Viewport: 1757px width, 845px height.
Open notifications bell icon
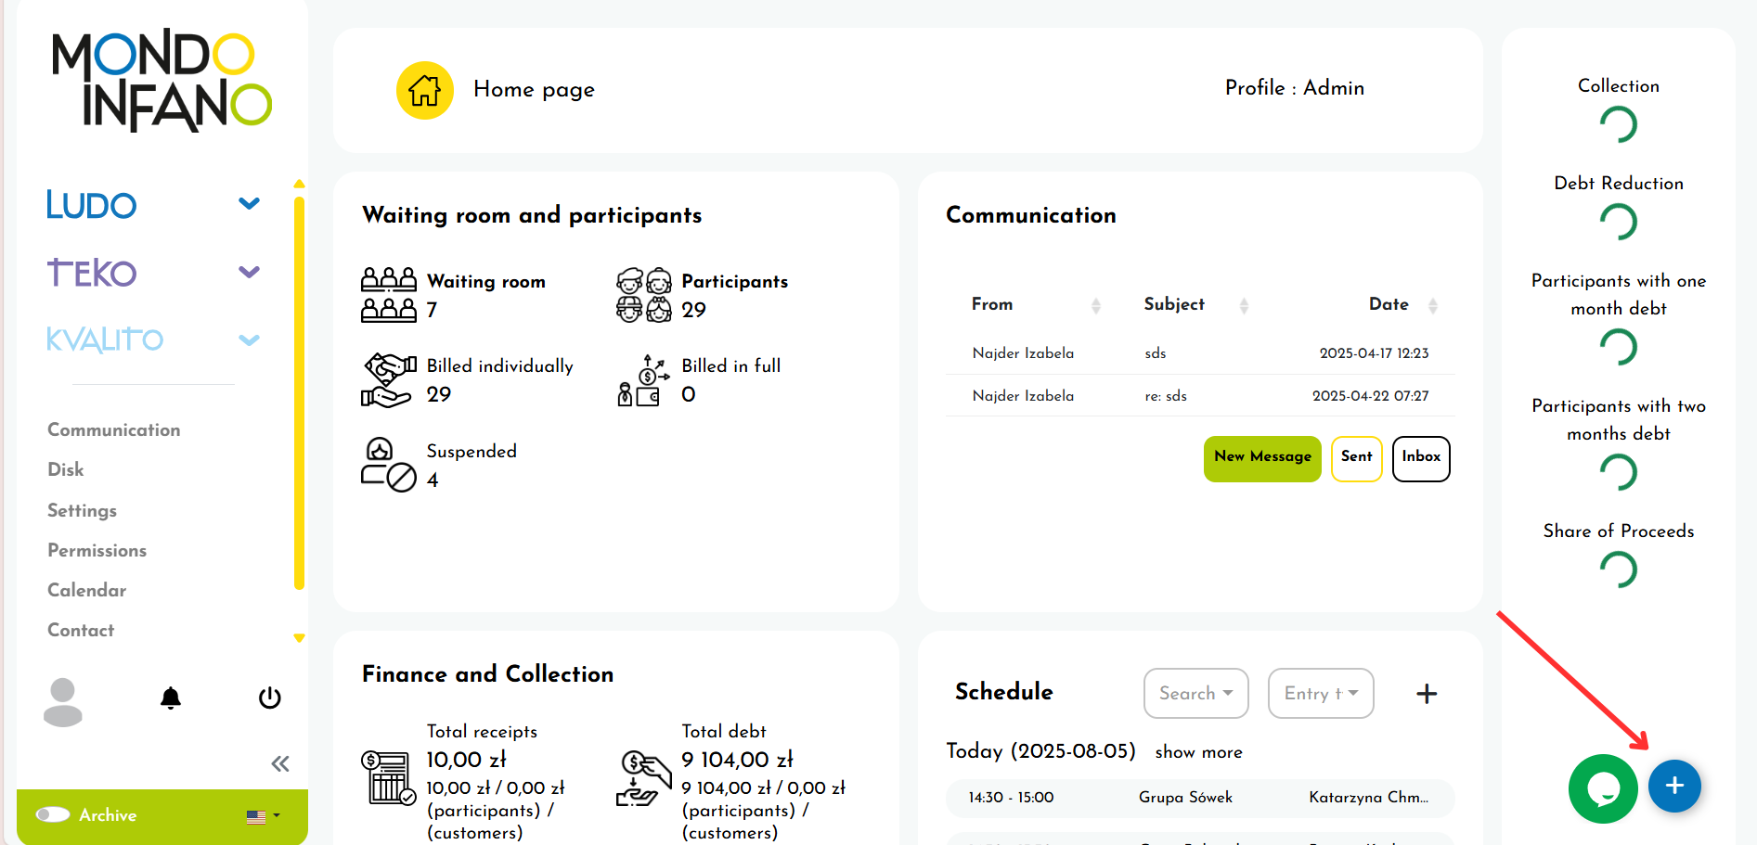click(x=171, y=698)
